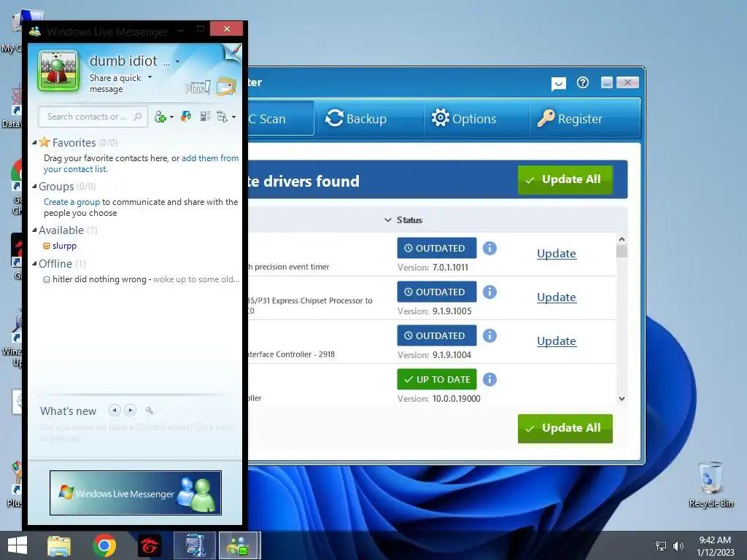Screen dimensions: 747x560
Task: Click the Add a contact icon
Action: (160, 117)
